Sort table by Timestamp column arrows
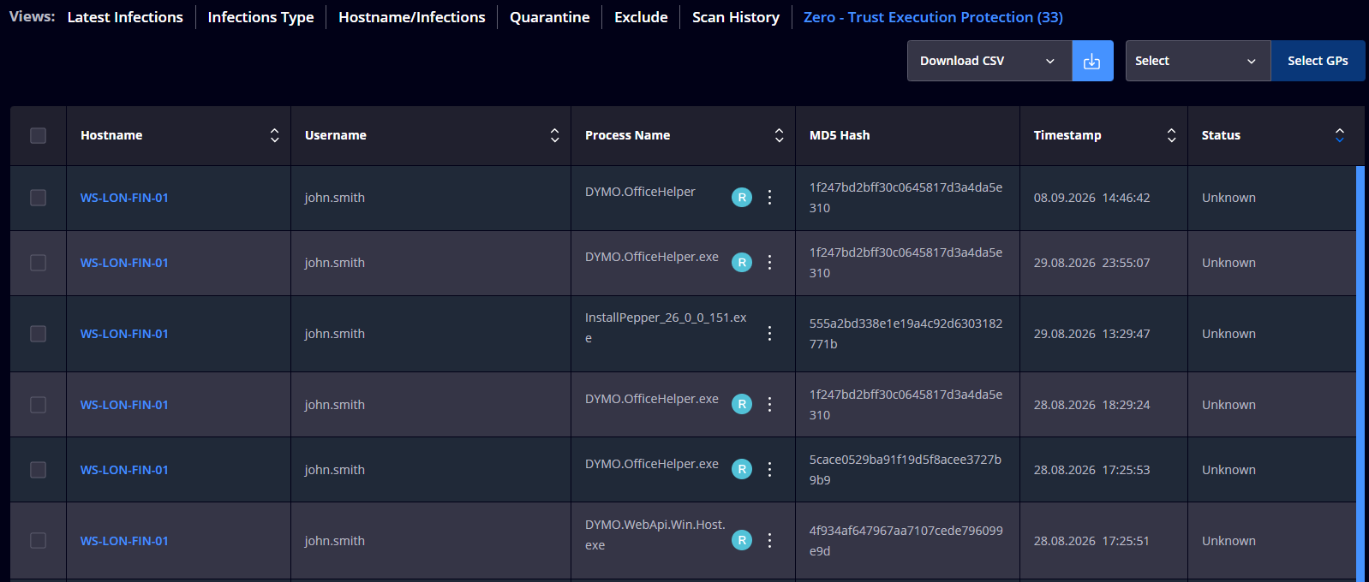Viewport: 1369px width, 582px height. 1171,135
